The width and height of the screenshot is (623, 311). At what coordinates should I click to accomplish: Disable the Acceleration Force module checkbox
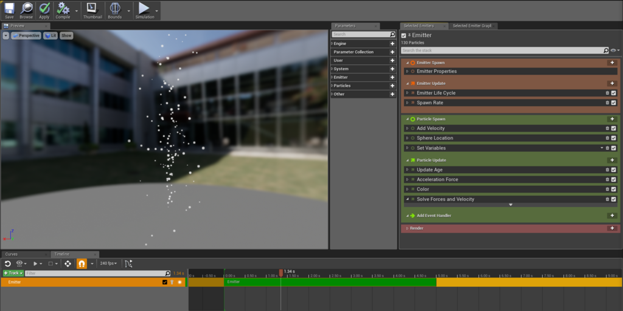613,180
